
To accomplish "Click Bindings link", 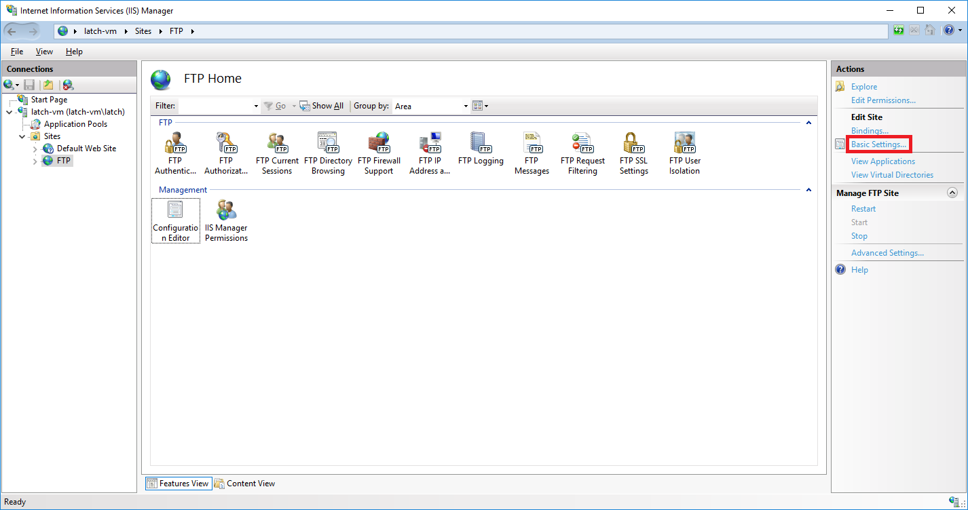I will coord(870,131).
